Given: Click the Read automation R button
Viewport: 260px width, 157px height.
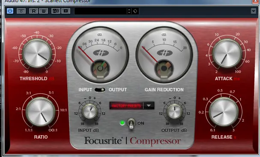Looking at the screenshot, I should (34, 11).
